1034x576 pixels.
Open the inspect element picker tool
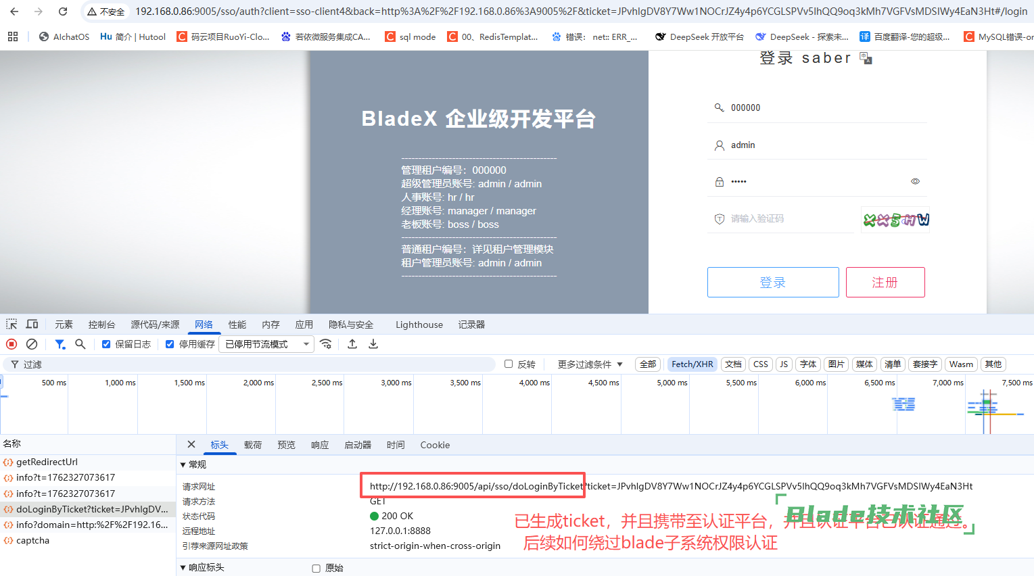[x=11, y=325]
